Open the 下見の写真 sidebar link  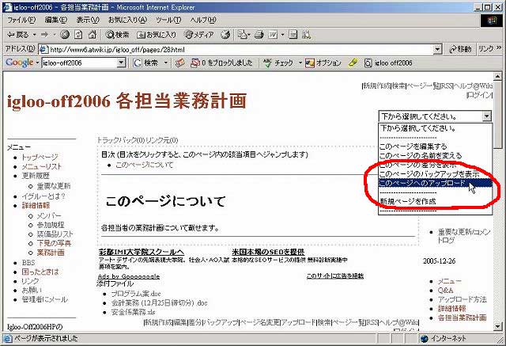pyautogui.click(x=54, y=243)
